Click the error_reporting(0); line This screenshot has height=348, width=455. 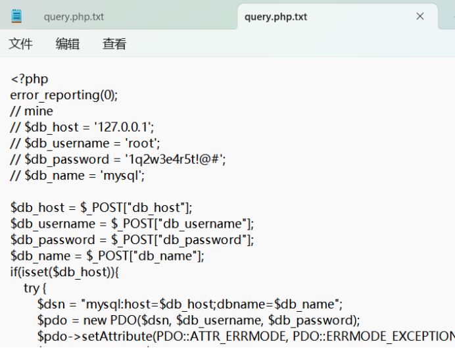(x=64, y=95)
